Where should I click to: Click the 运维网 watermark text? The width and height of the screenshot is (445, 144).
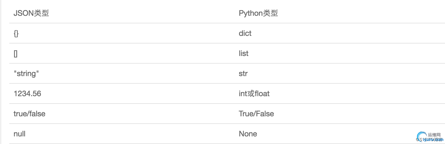(434, 135)
